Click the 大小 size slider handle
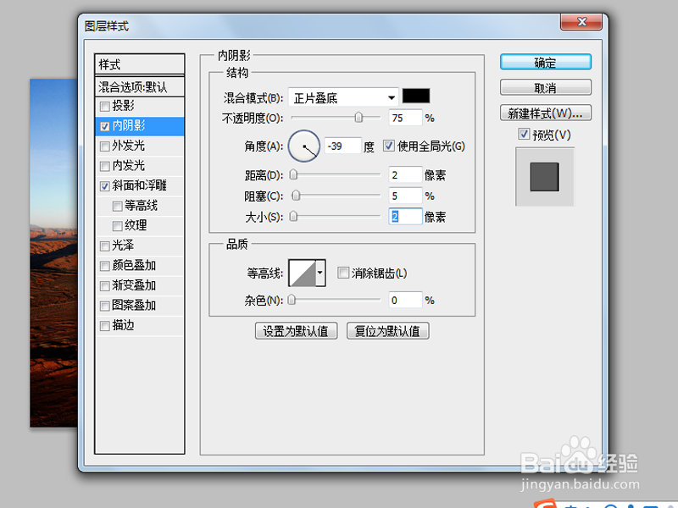 (x=293, y=216)
